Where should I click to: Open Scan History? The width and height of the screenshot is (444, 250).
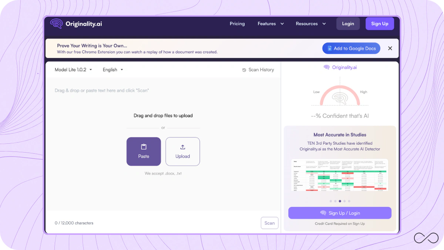pos(258,70)
